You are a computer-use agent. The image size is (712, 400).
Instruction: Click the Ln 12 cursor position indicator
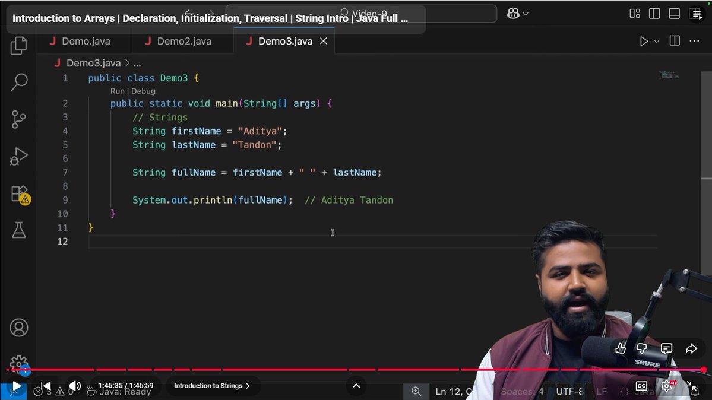[454, 391]
